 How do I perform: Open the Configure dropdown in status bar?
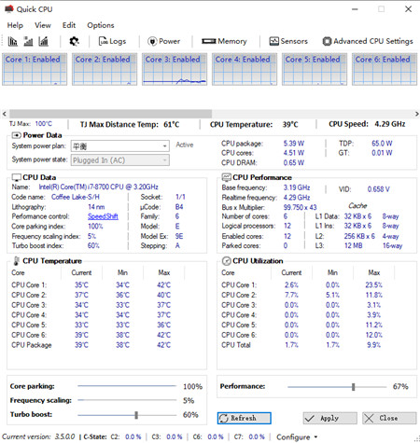tap(297, 437)
